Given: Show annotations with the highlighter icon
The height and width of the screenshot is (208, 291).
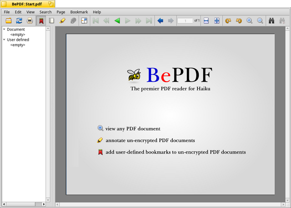Looking at the screenshot, I should pyautogui.click(x=63, y=20).
